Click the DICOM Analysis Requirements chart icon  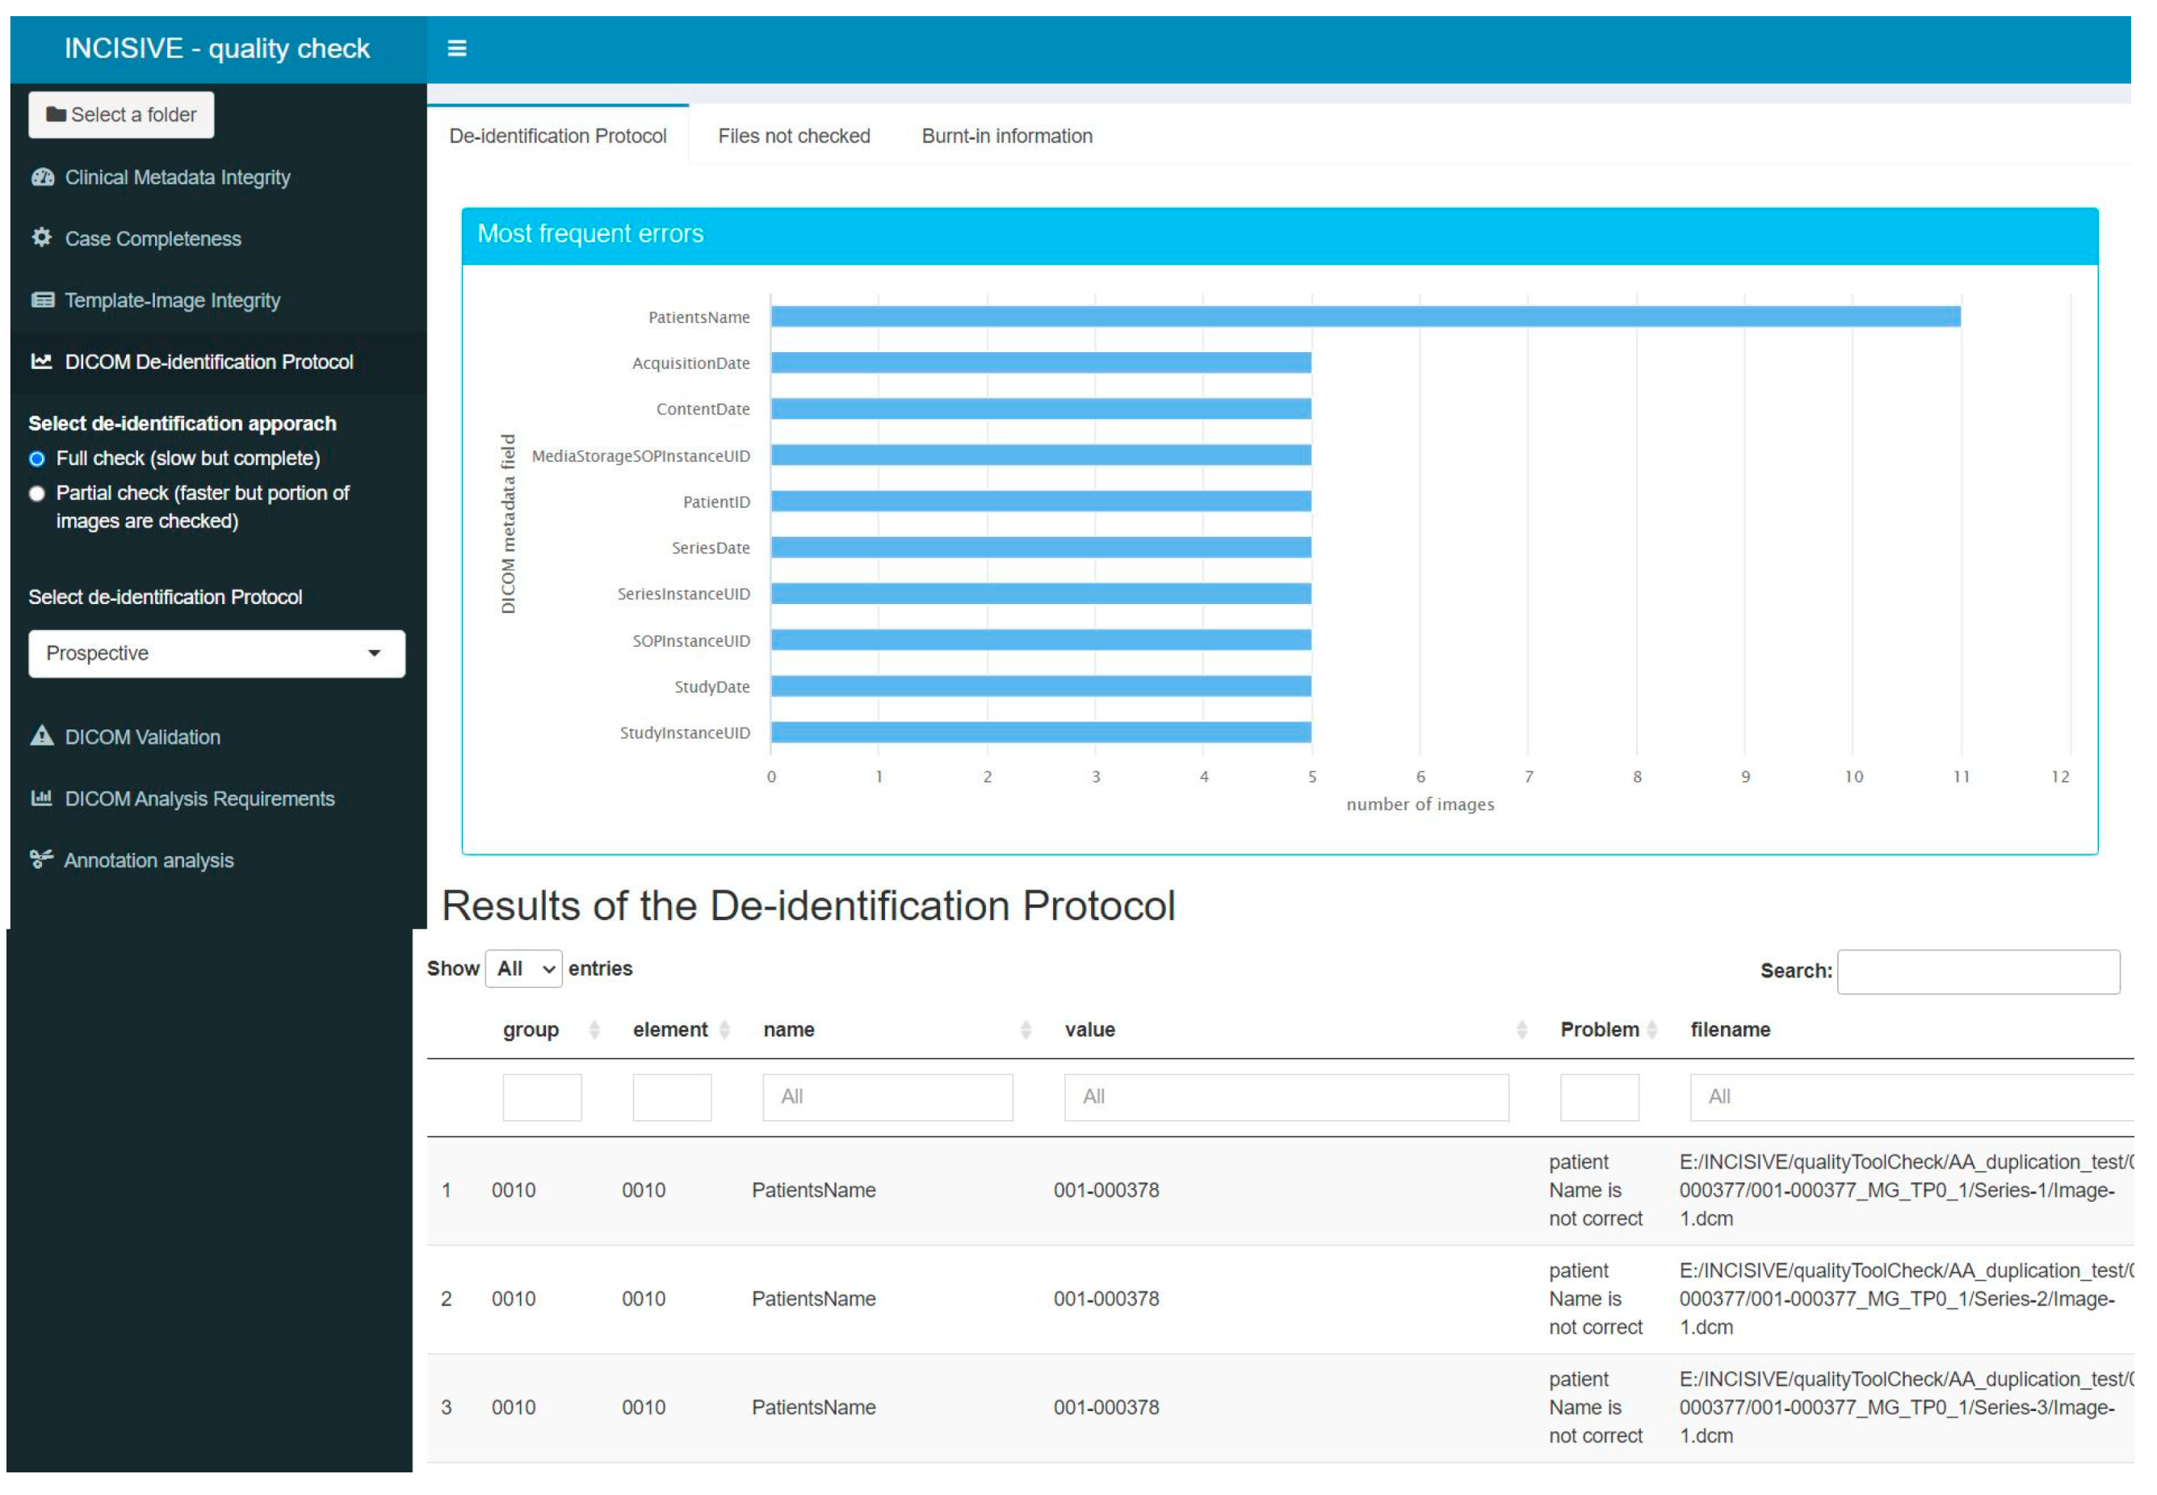pyautogui.click(x=41, y=798)
